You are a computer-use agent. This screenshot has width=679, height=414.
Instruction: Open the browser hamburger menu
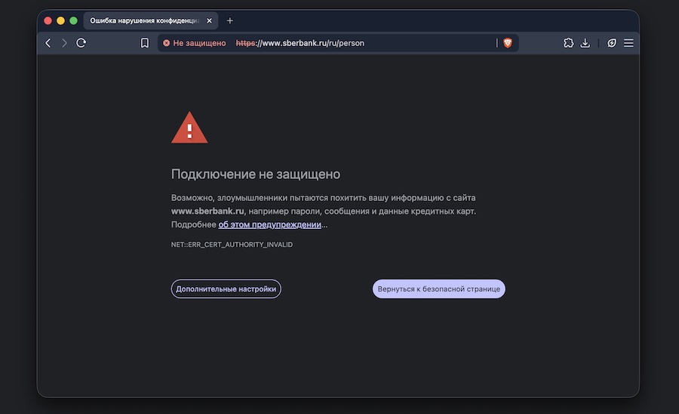[x=628, y=43]
